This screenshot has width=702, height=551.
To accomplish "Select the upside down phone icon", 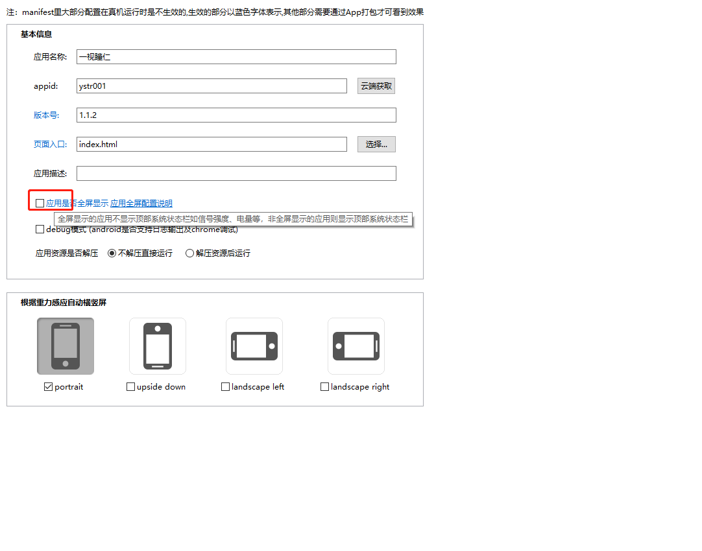I will click(158, 346).
